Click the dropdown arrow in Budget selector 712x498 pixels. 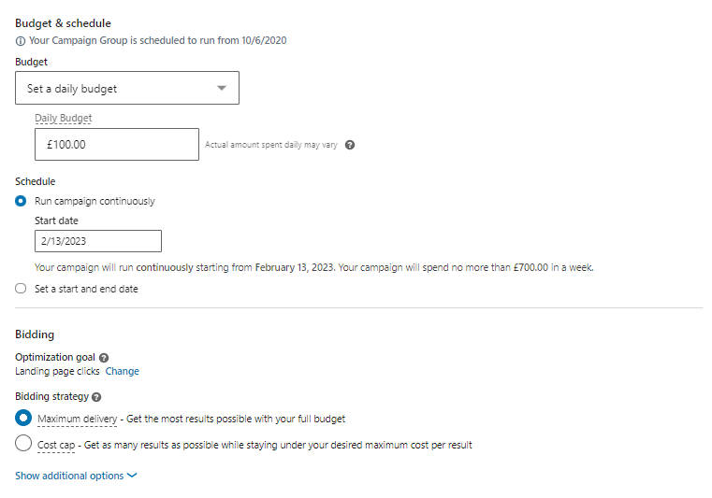tap(222, 88)
